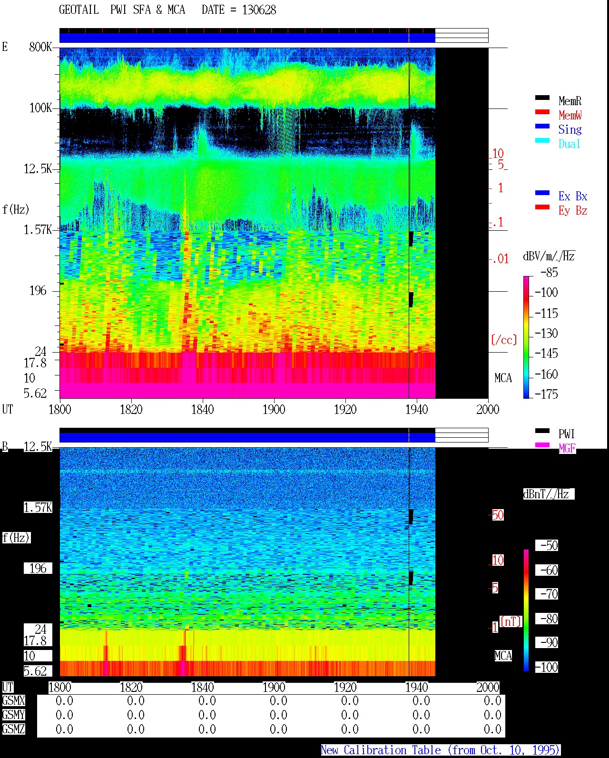Viewport: 609px width, 758px height.
Task: Click the 17.8 label on the B panel axis
Action: click(x=35, y=640)
